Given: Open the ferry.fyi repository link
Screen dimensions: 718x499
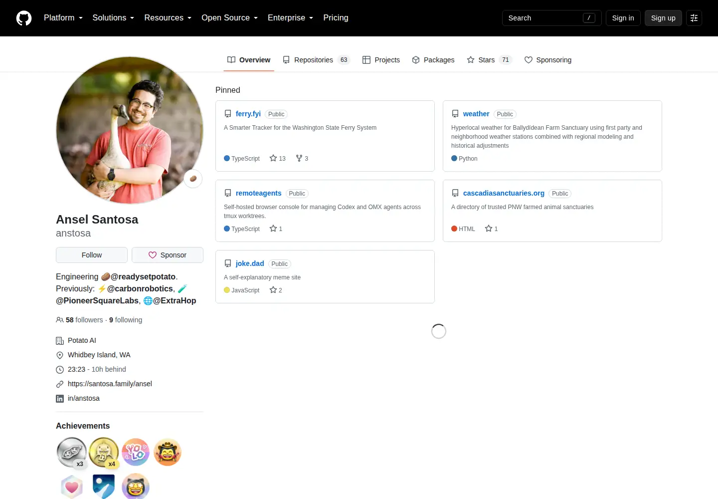Looking at the screenshot, I should (248, 114).
